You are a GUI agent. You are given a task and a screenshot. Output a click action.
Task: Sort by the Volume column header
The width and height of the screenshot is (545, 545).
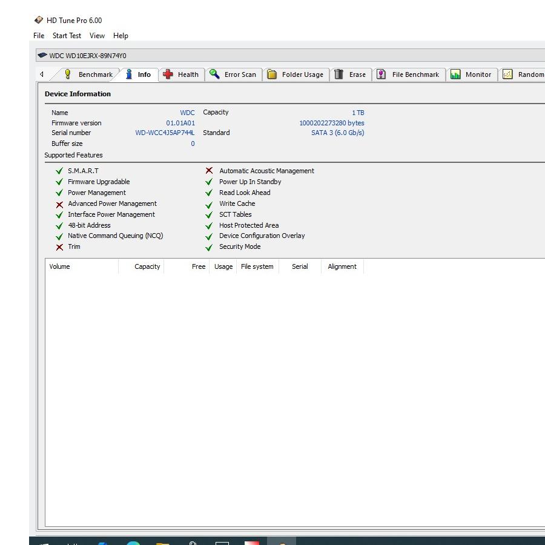tap(82, 266)
